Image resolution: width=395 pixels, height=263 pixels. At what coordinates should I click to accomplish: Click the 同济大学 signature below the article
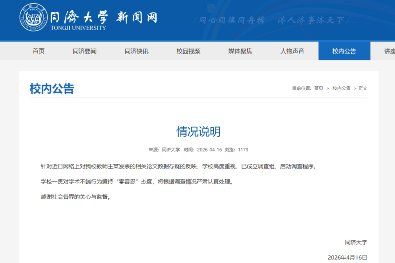[x=356, y=242]
